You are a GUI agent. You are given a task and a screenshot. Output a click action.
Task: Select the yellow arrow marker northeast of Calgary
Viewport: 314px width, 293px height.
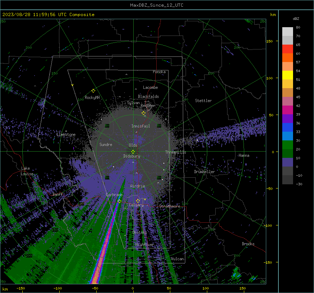pyautogui.click(x=145, y=199)
